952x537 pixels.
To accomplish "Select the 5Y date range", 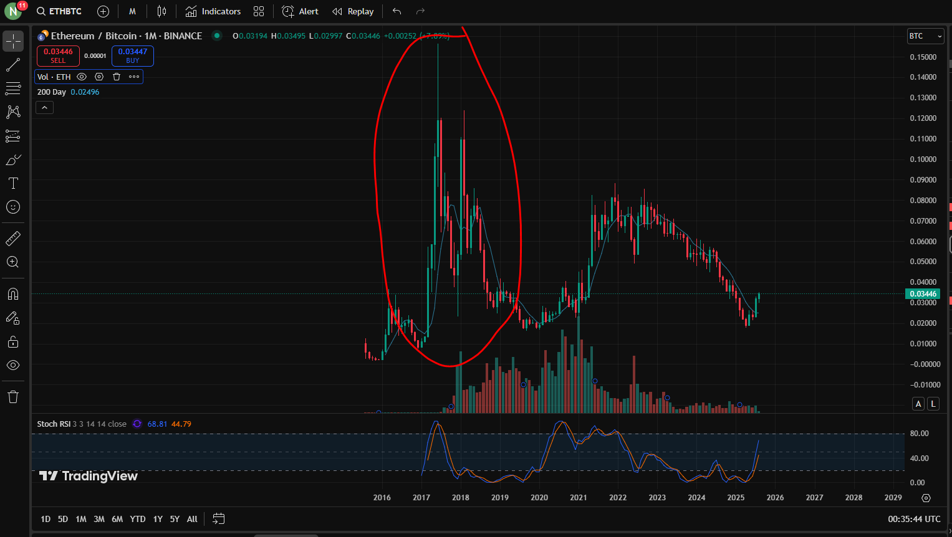I will pos(175,519).
